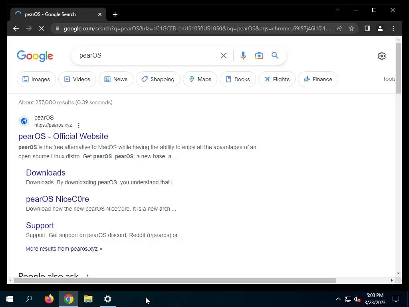Share this page from the address bar
This screenshot has width=409, height=307.
tap(339, 28)
